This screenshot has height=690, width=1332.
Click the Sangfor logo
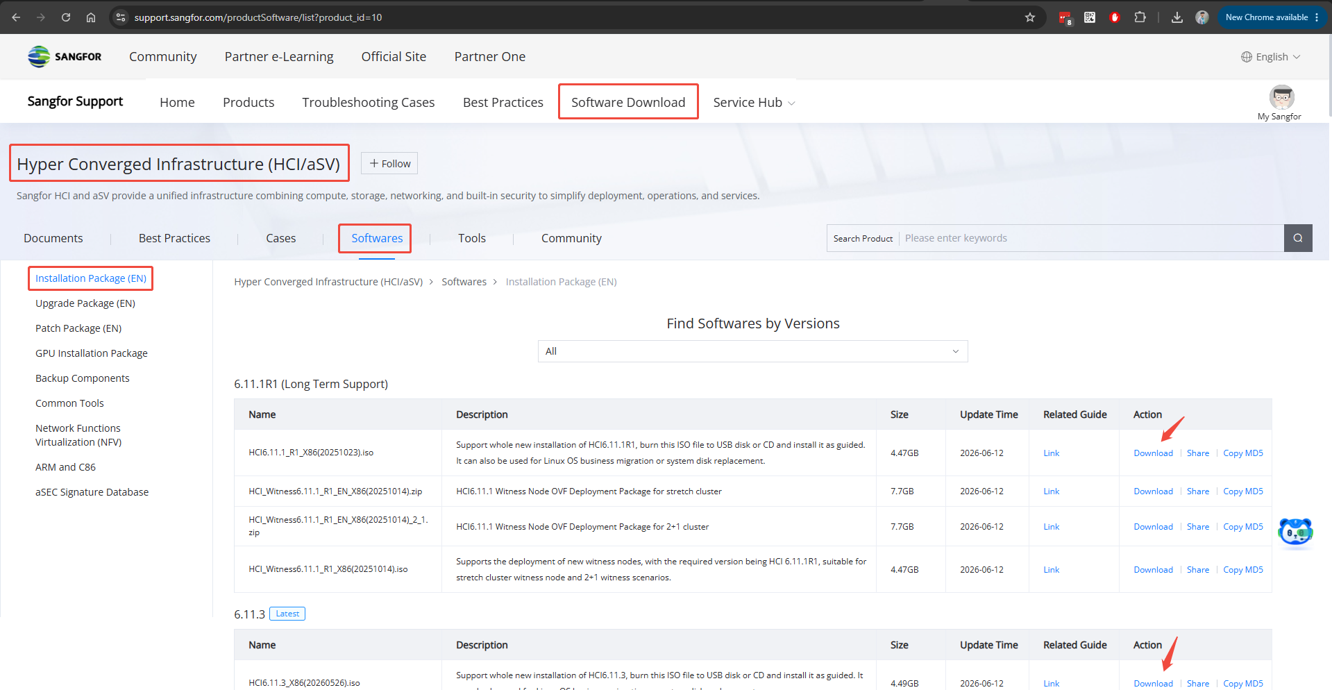coord(65,56)
